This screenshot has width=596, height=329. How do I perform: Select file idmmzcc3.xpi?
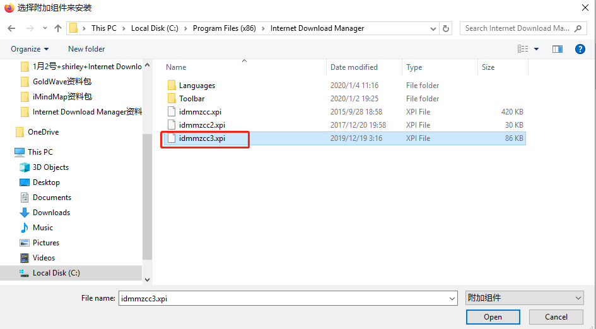202,138
